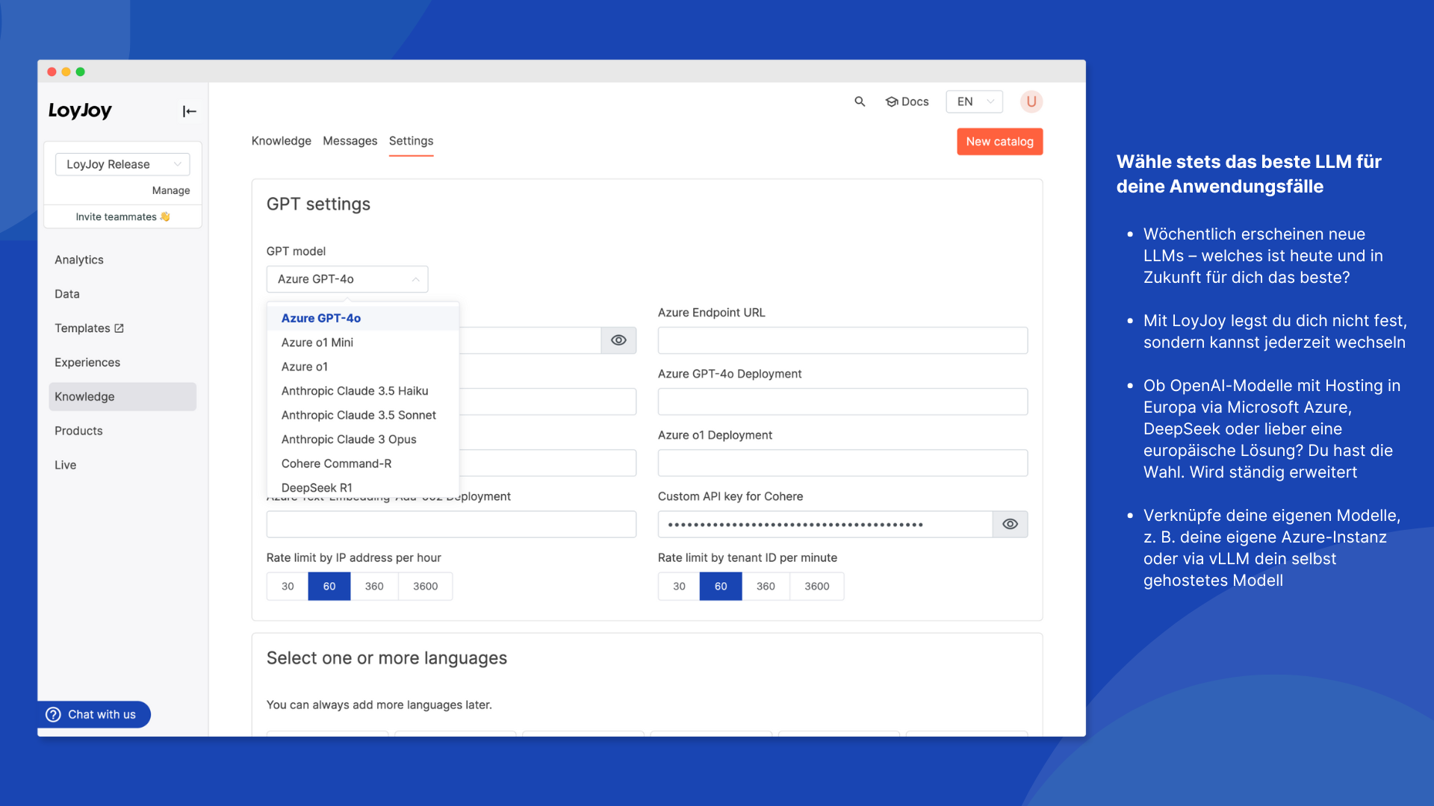Open Templates external link icon
The image size is (1434, 806).
pyautogui.click(x=119, y=328)
